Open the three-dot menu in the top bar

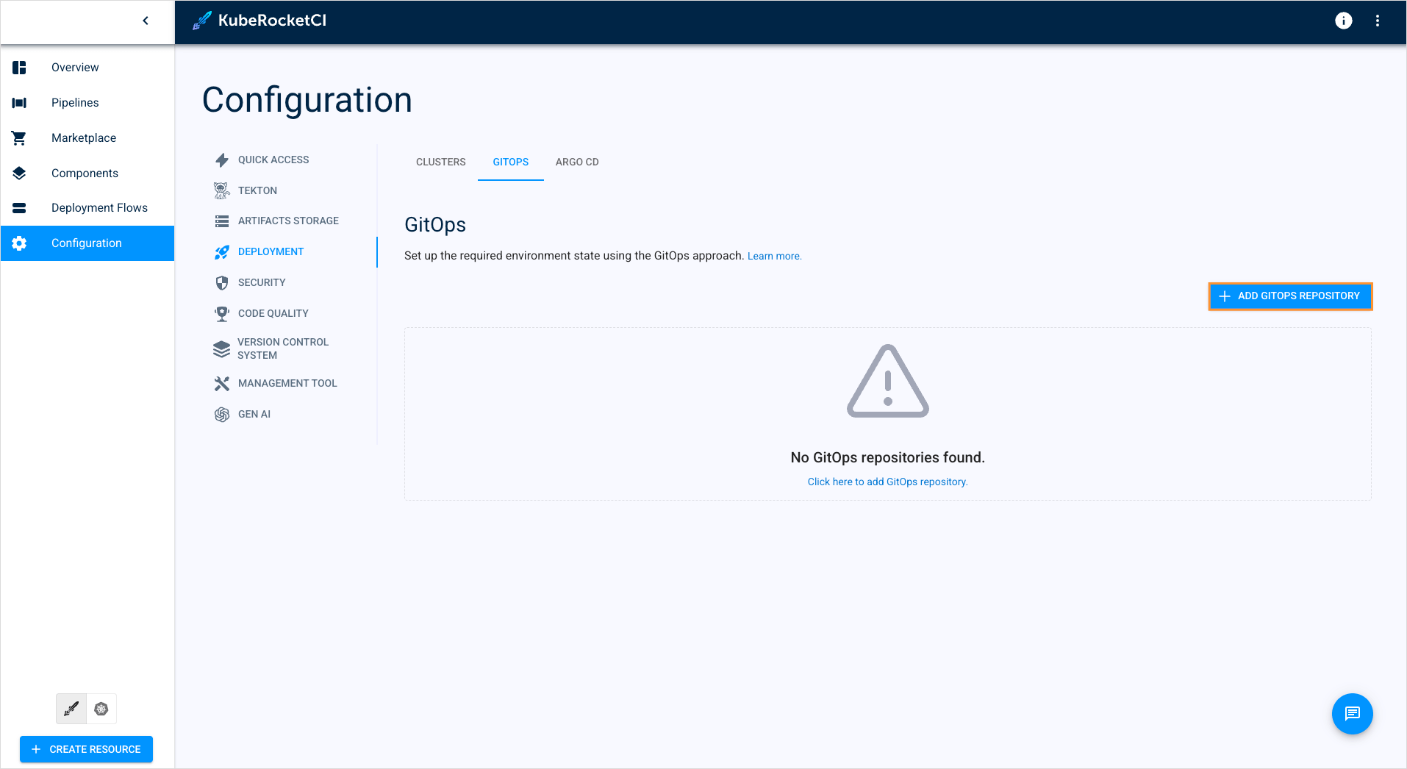1378,21
